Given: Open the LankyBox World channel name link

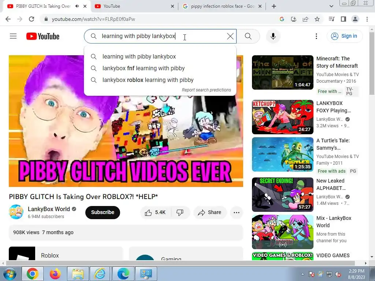Looking at the screenshot, I should click(49, 209).
